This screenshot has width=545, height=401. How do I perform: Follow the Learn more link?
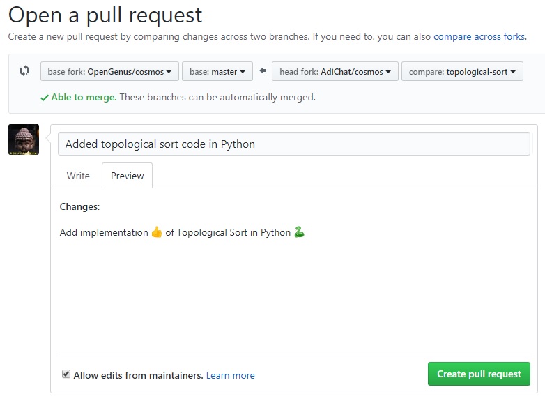(x=231, y=376)
